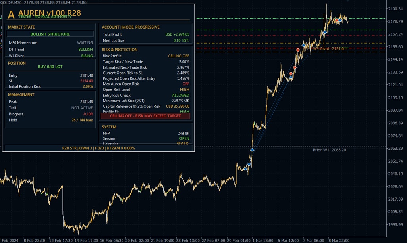Click the Session status "OPEN"
This screenshot has height=243, width=407.
click(184, 138)
